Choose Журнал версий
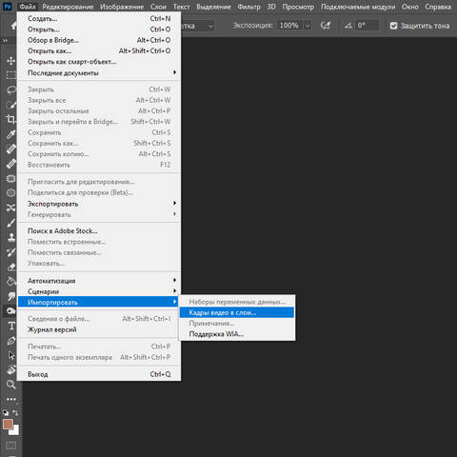Viewport: 457px width, 457px height. point(99,329)
